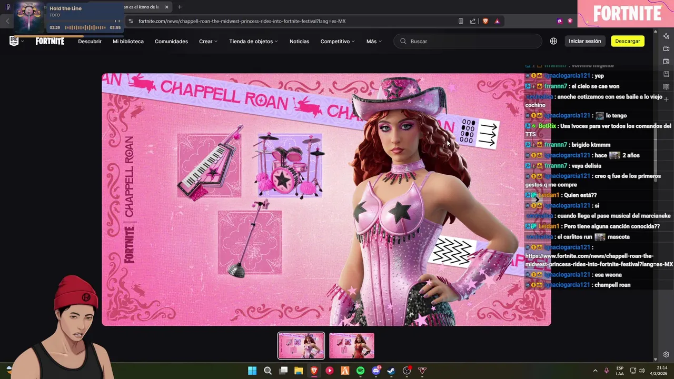Open the Brave Talk video call sidebar icon

click(x=666, y=49)
